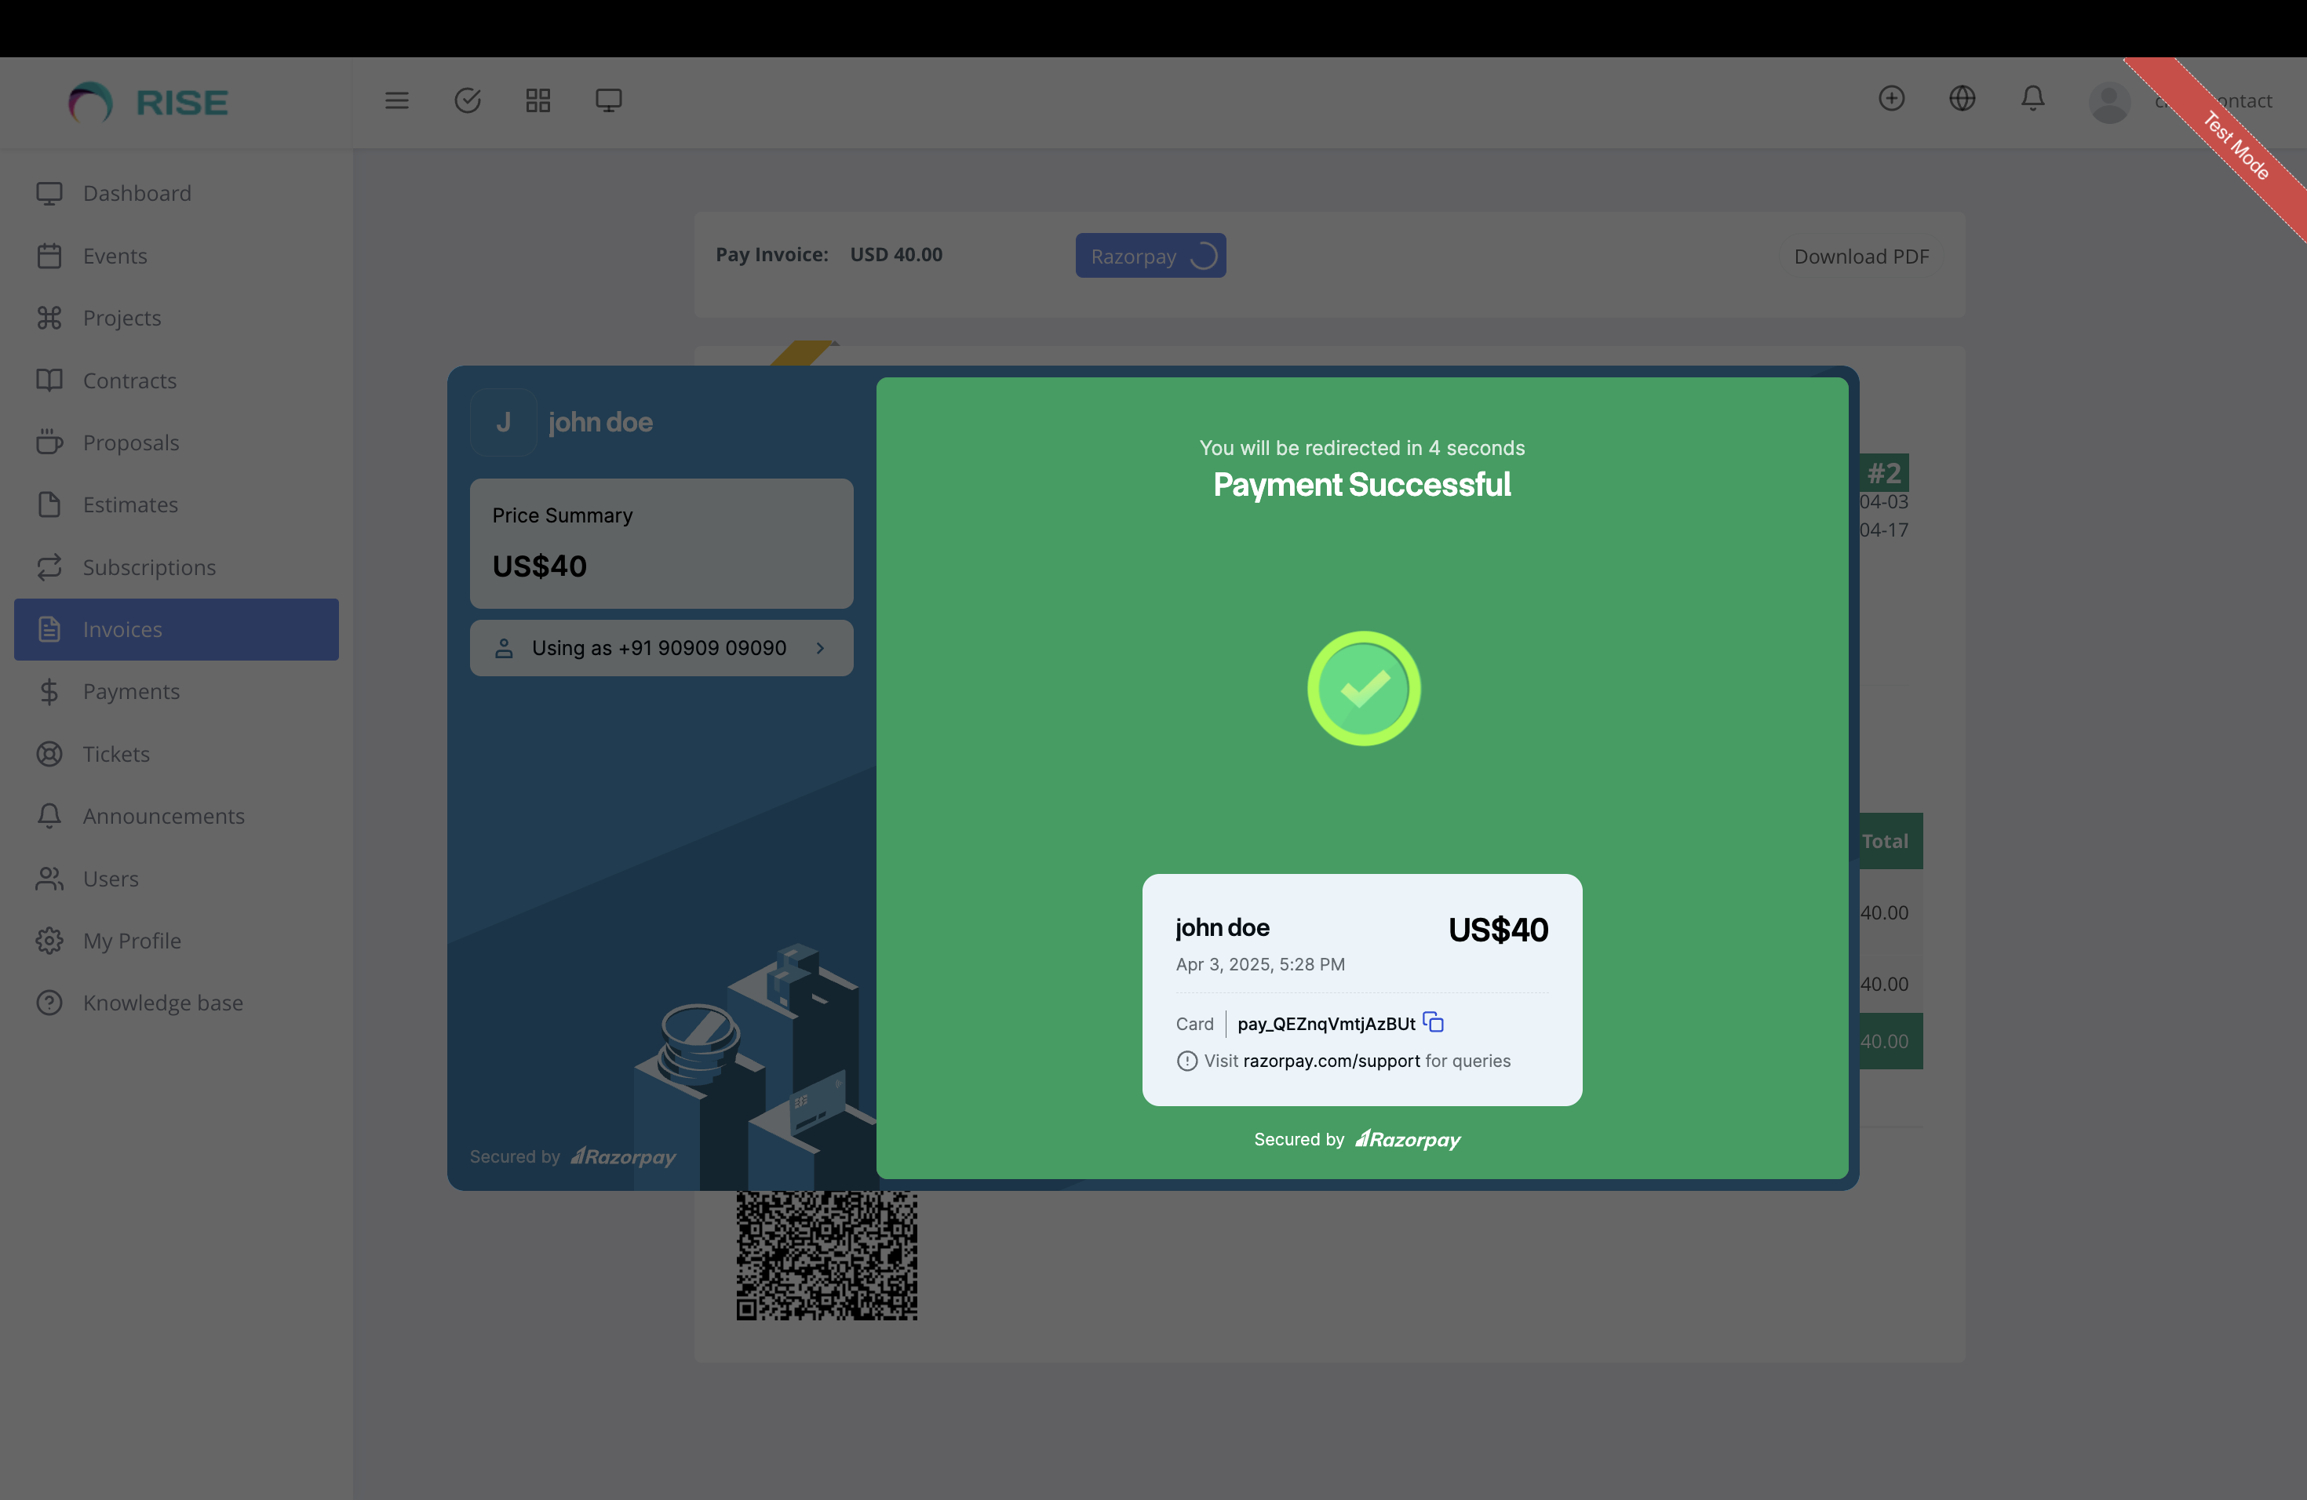Click the quick add plus circle icon
This screenshot has height=1500, width=2307.
(1891, 99)
